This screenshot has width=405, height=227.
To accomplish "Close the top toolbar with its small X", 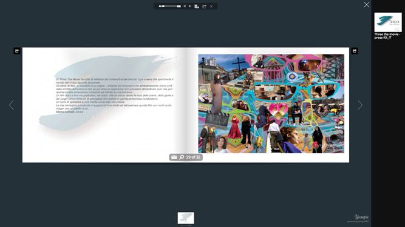I will (211, 6).
